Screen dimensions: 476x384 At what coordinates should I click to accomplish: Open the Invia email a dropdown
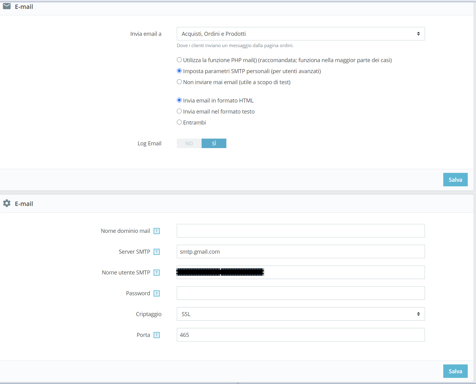(301, 34)
